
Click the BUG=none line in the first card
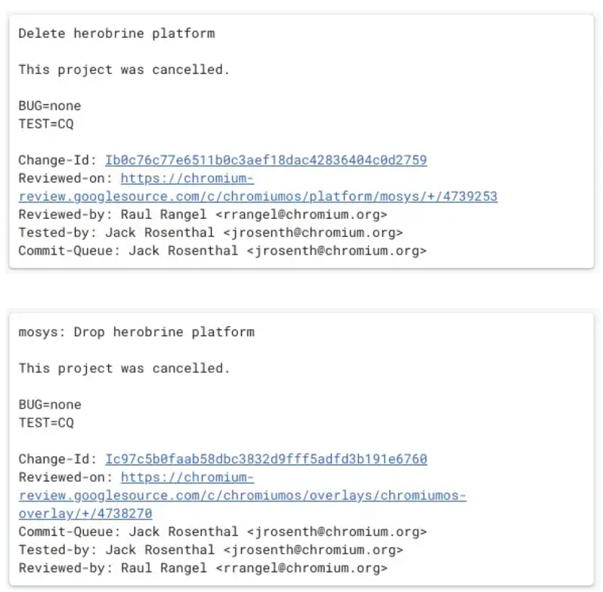click(x=50, y=106)
